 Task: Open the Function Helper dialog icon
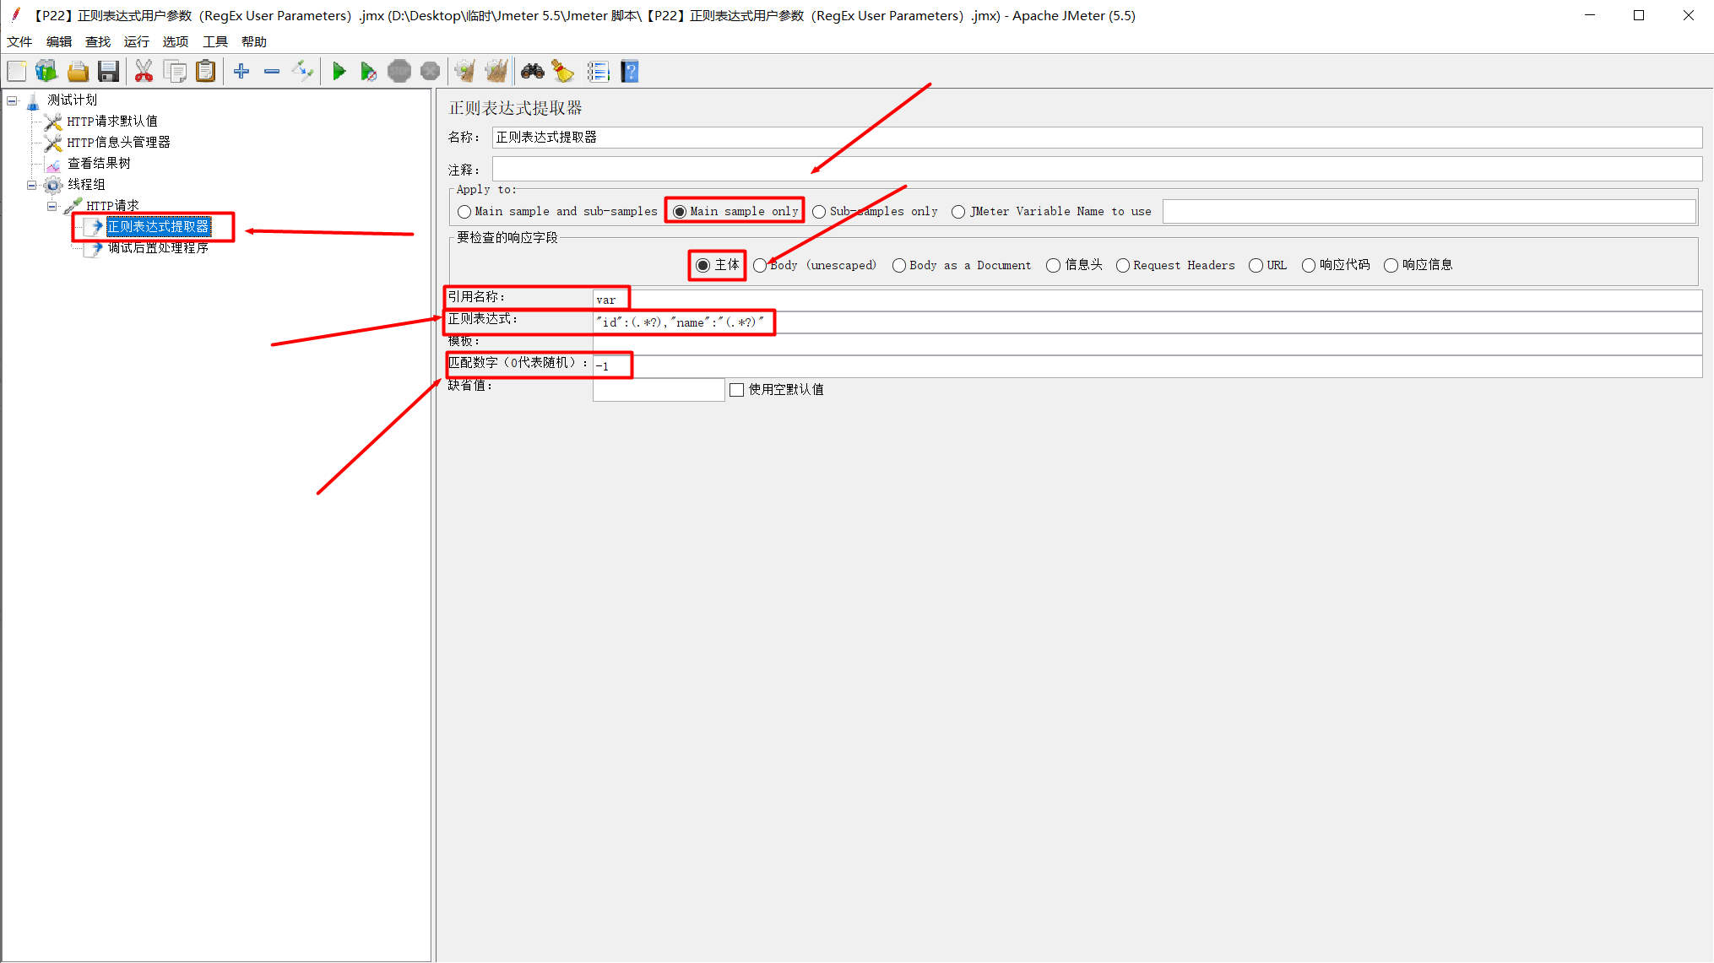pos(598,71)
